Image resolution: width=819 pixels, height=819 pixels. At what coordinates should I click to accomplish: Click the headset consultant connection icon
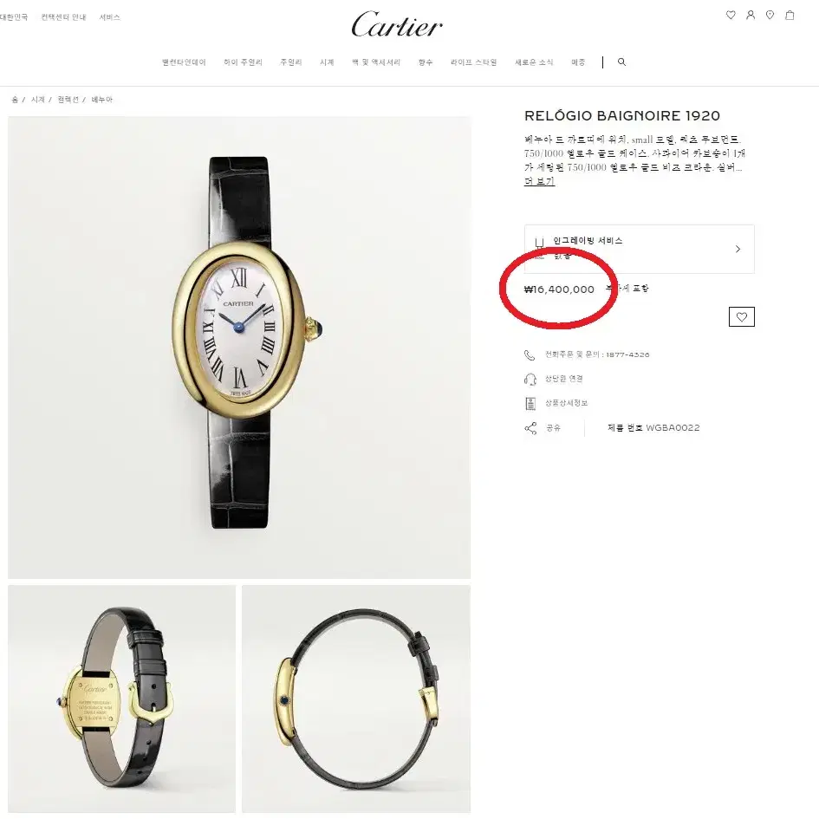pyautogui.click(x=530, y=380)
